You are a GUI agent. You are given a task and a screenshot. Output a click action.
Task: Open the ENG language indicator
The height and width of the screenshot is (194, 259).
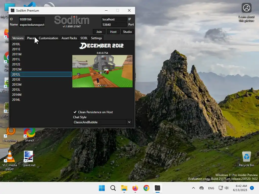[211, 188]
